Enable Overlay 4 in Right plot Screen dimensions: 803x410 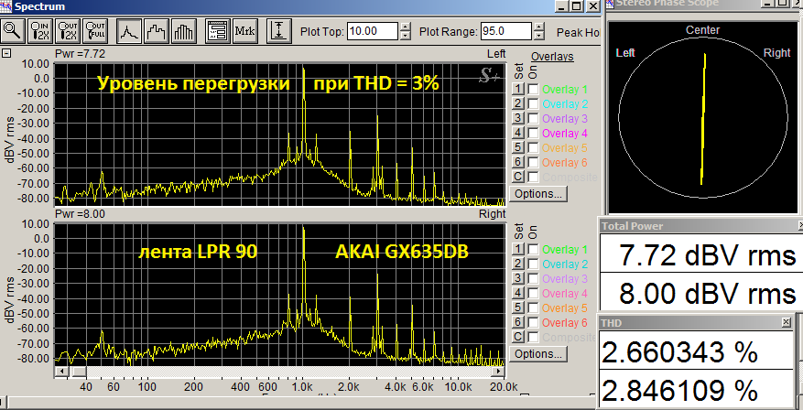534,293
